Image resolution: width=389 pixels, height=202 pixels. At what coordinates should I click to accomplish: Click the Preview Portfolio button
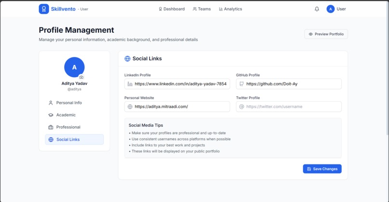(326, 34)
